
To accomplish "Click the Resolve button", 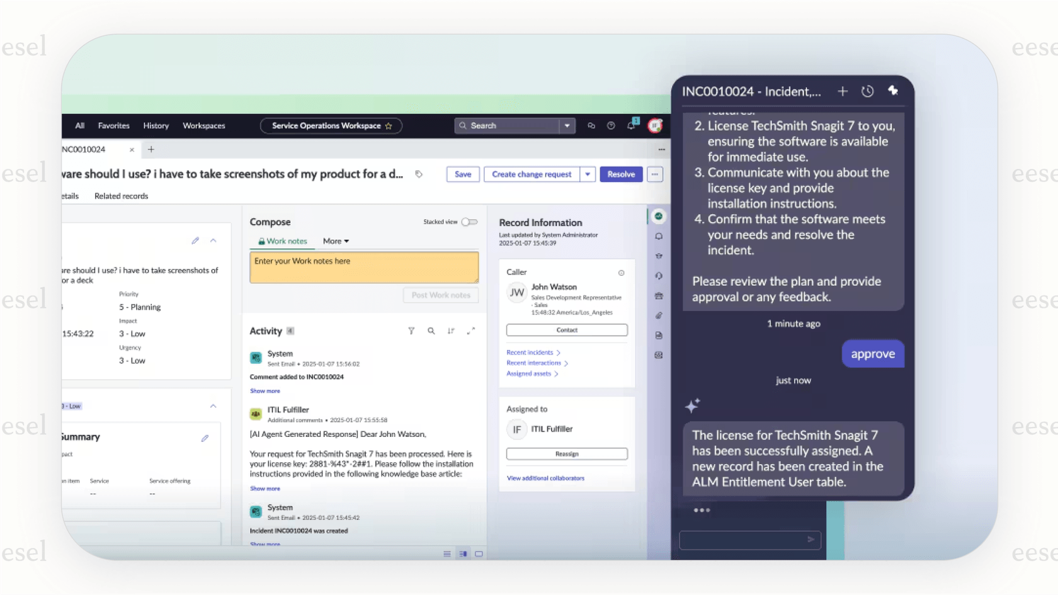I will [x=620, y=174].
